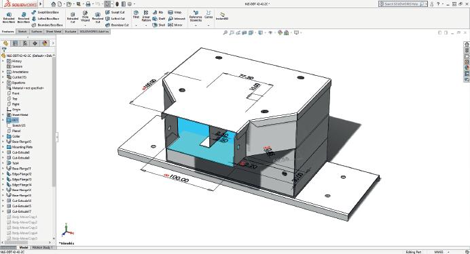Screen dimensions: 470x254
Task: Activate the Extruded Cut tool
Action: point(73,18)
